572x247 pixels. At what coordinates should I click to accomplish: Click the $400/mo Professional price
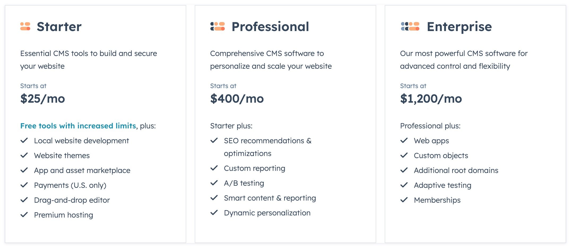237,99
